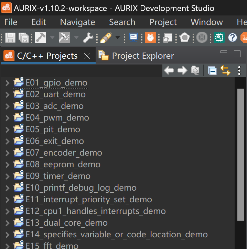Click the Up folder navigation icon
The height and width of the screenshot is (249, 247).
(x=195, y=70)
